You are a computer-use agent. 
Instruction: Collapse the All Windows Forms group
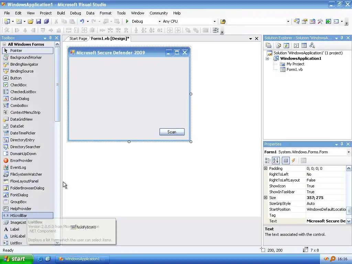4,44
